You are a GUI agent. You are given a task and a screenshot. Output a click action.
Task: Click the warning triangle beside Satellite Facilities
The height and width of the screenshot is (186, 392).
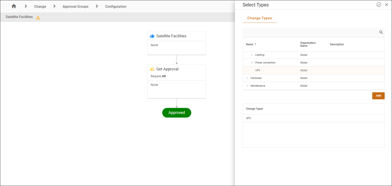[38, 17]
